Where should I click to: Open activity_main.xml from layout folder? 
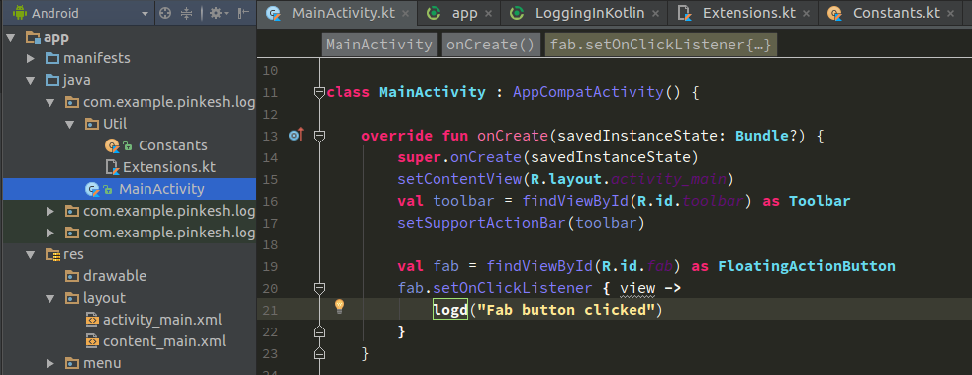(x=161, y=320)
